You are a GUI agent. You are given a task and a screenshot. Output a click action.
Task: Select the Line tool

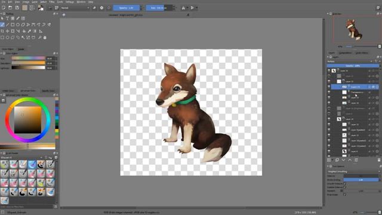pyautogui.click(x=7, y=24)
